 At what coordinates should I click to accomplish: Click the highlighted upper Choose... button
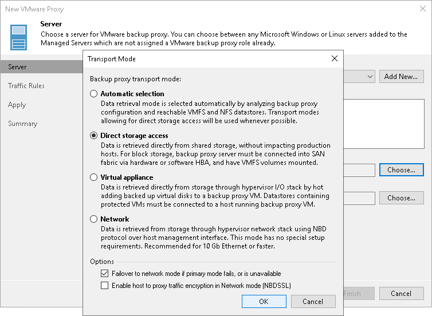(x=401, y=170)
